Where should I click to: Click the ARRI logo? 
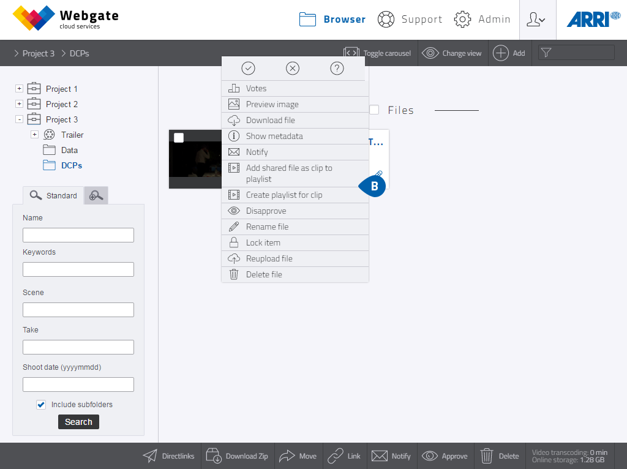[x=593, y=19]
